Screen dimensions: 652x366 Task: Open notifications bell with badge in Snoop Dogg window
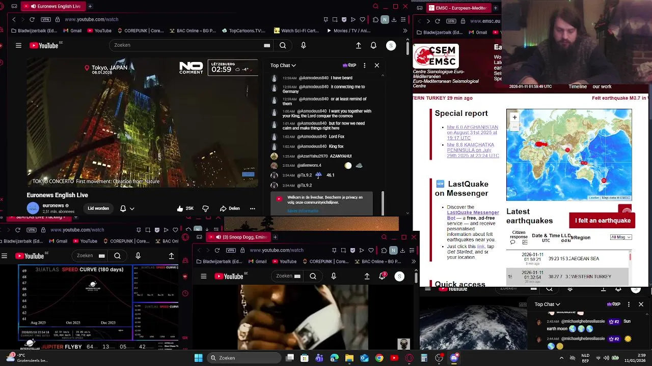(x=383, y=276)
